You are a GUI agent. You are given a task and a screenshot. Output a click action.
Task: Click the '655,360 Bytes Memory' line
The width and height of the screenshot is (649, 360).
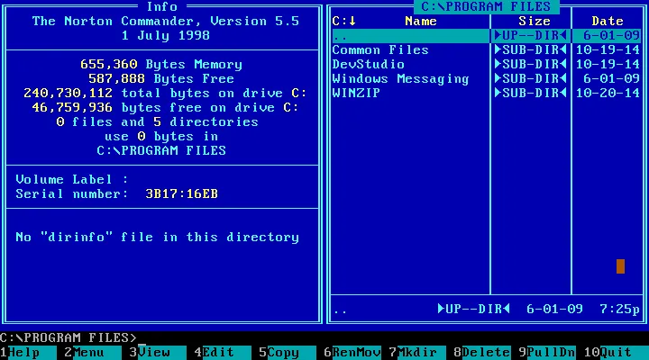point(161,65)
